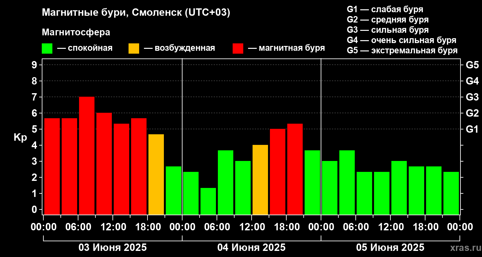Viewport: 482px width, 257px height.
Task: Click the '05 Июня 2025' date label
Action: click(390, 248)
